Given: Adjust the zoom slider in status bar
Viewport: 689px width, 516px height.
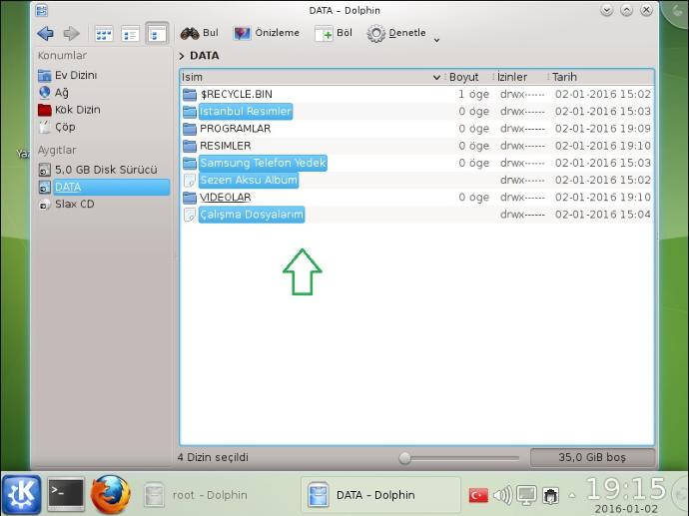Looking at the screenshot, I should [x=404, y=458].
